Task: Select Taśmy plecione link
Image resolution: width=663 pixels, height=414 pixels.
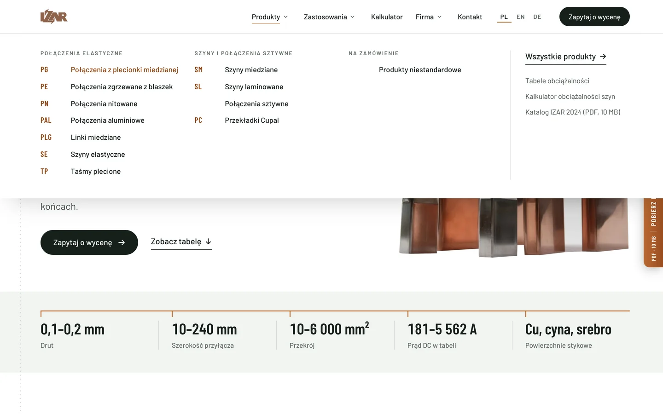Action: (x=96, y=172)
